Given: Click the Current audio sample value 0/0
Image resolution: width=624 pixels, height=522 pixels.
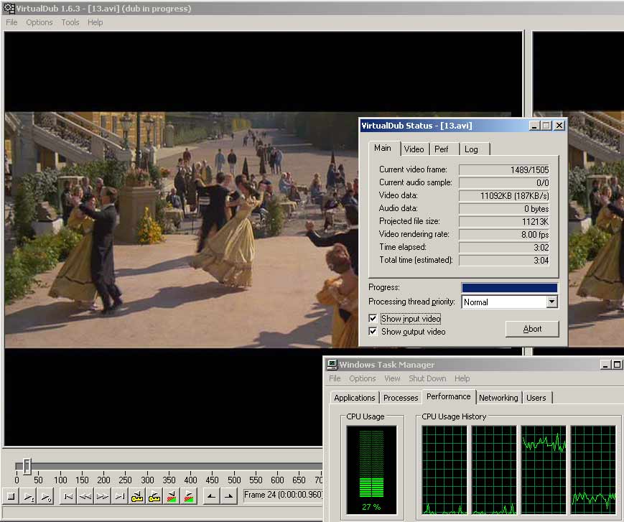Looking at the screenshot, I should click(504, 182).
